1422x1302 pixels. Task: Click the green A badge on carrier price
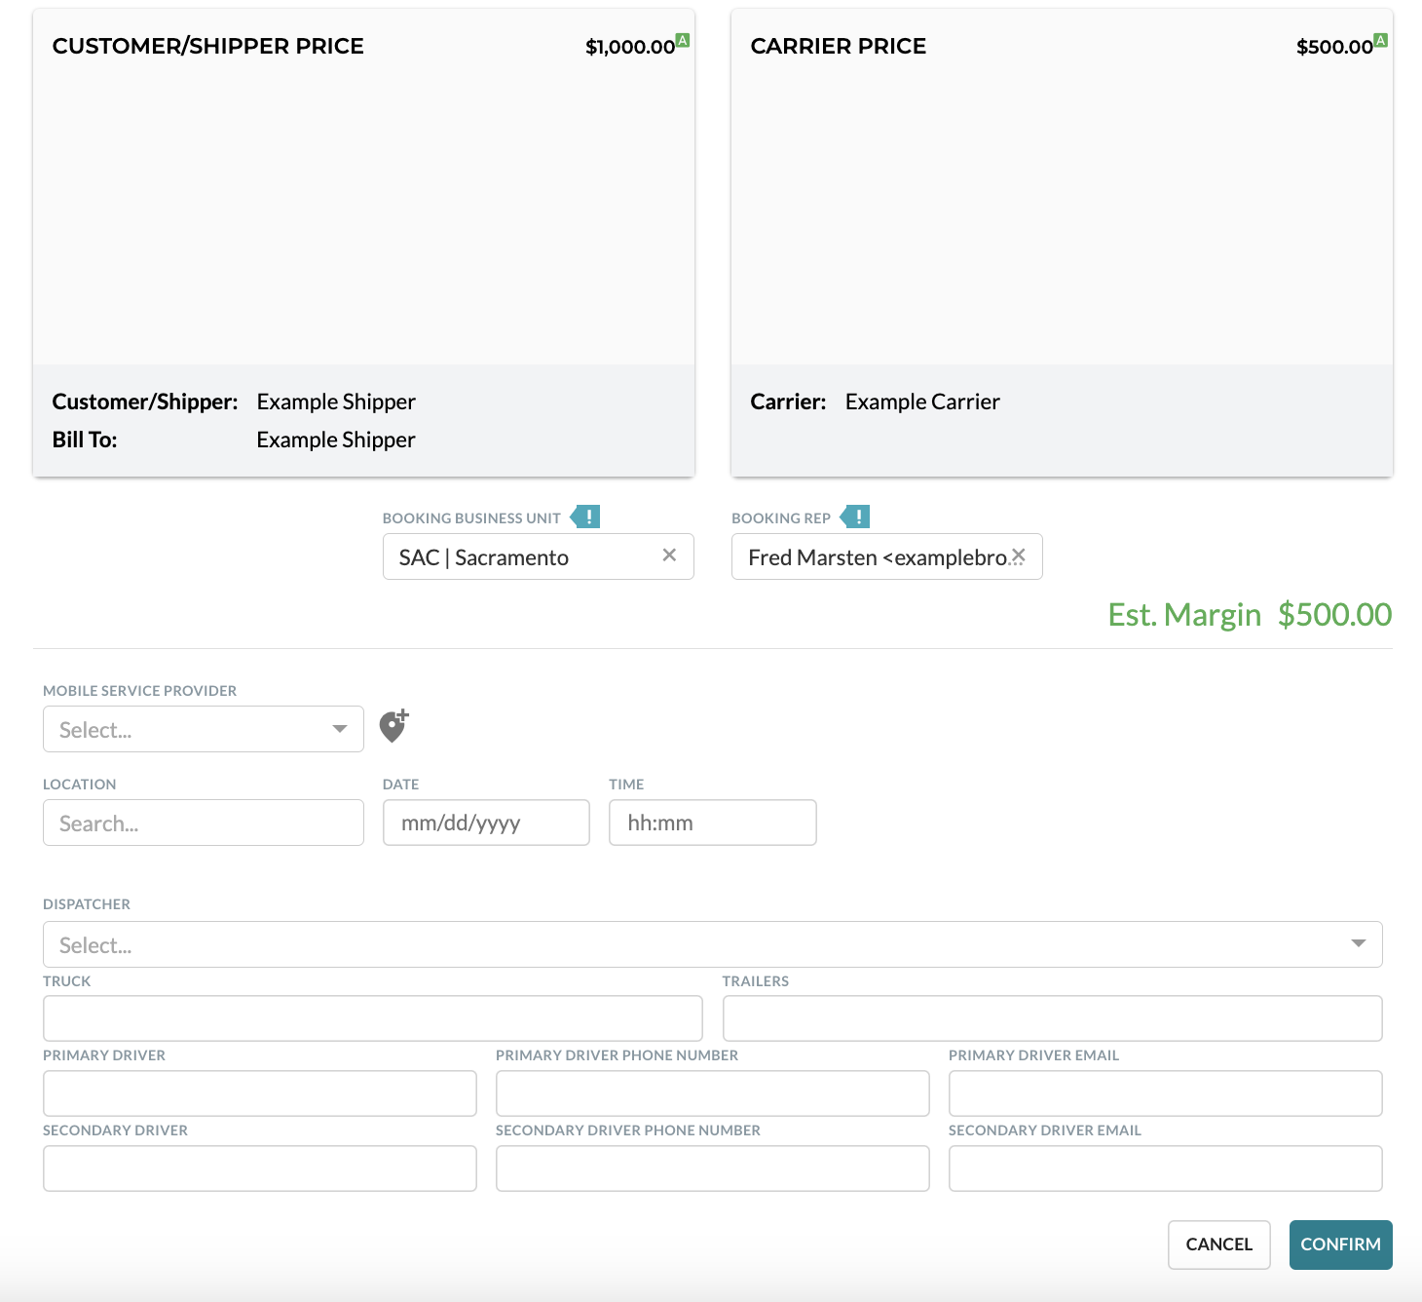point(1380,40)
